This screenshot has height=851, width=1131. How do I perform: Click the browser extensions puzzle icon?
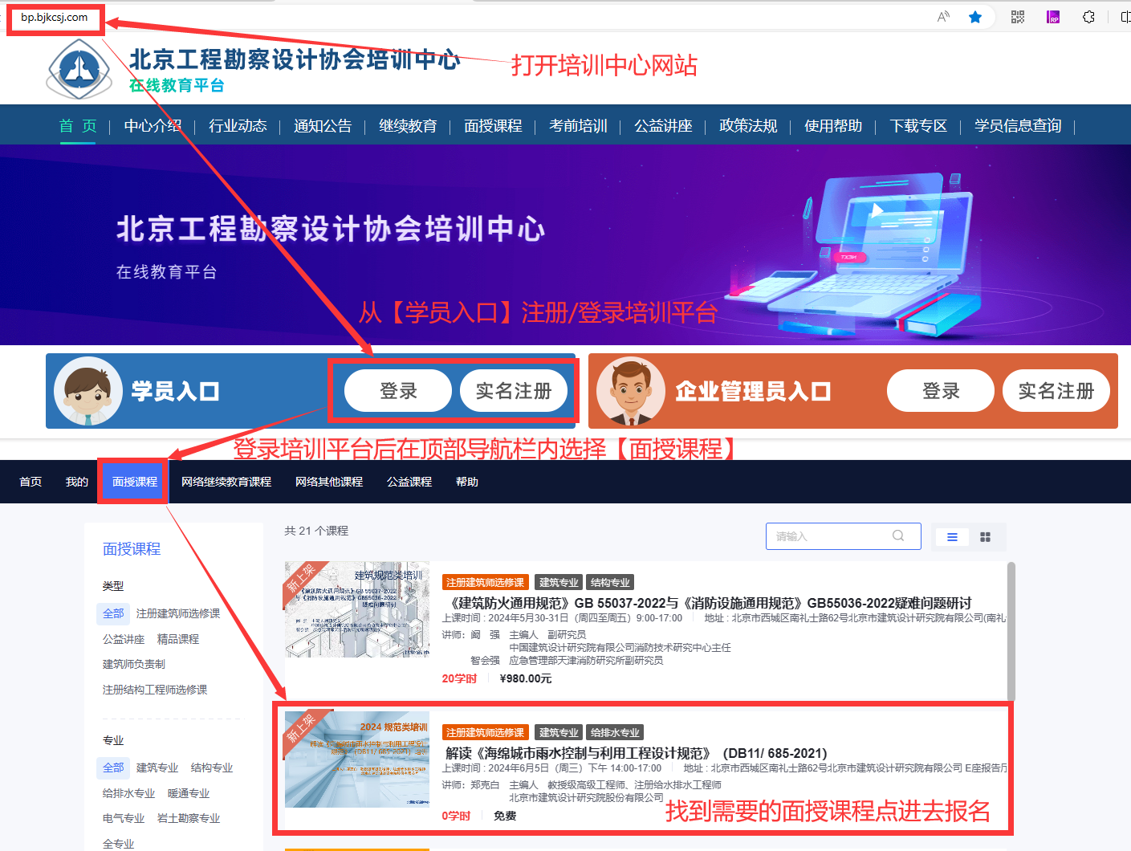[x=1088, y=17]
